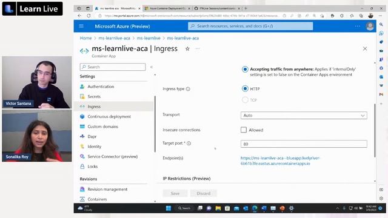Viewport: 388px width, 218px height.
Task: Show hidden system tray icons
Action: coord(338,208)
